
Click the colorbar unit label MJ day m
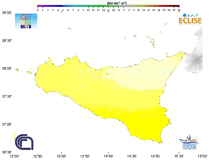coord(117,3)
